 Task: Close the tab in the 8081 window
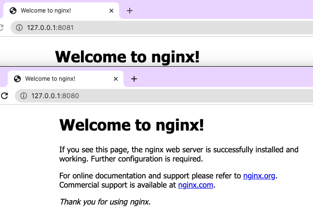(111, 11)
